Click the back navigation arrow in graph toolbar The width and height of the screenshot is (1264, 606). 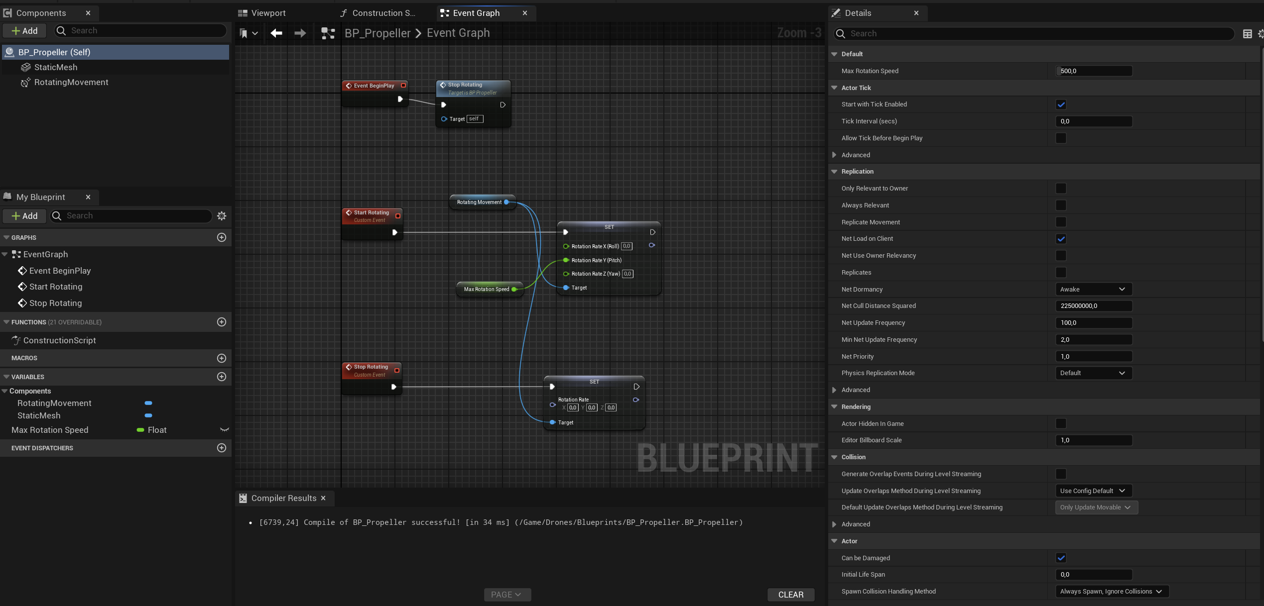tap(276, 33)
